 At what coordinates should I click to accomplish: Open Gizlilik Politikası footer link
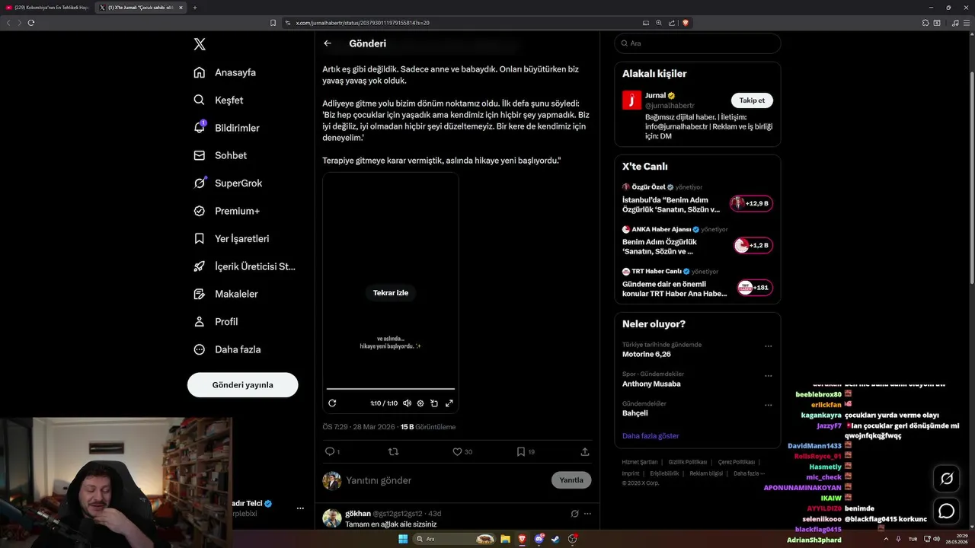click(688, 462)
